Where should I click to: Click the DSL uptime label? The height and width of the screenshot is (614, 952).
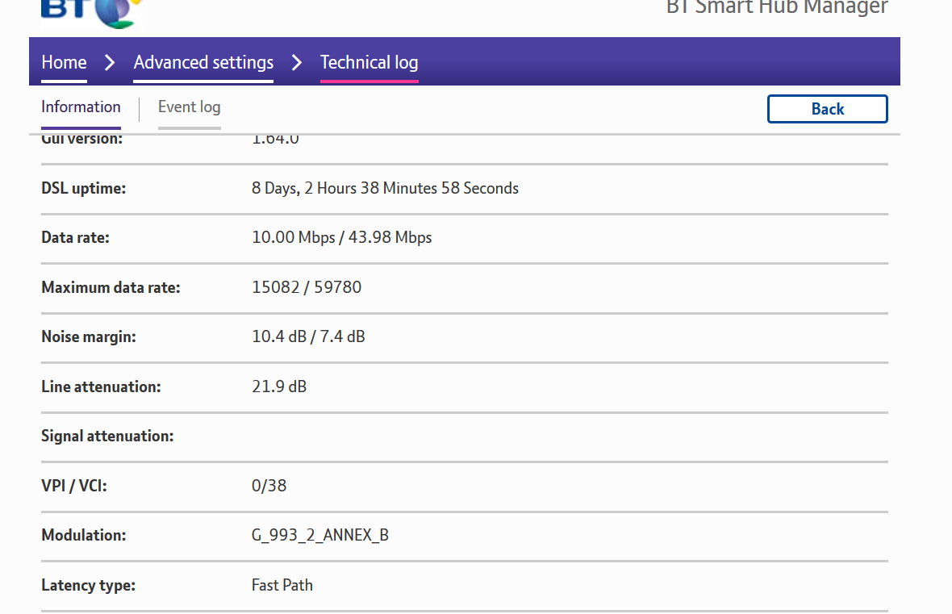point(84,189)
